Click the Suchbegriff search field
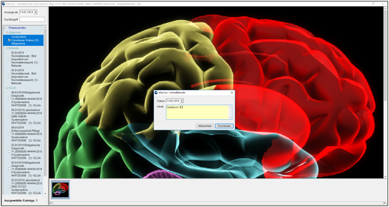Screen dimensions: 389x207 [x=32, y=19]
